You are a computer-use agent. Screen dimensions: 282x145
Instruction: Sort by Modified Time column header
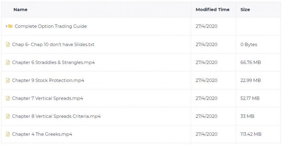[x=212, y=9]
